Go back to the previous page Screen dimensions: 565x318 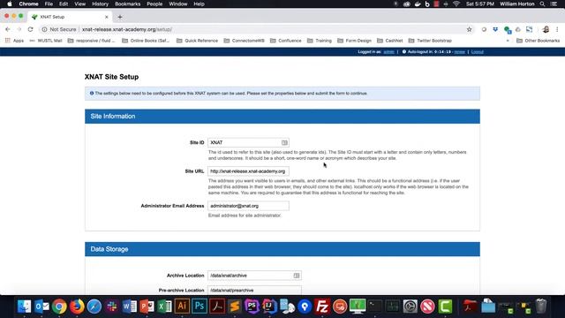tap(8, 29)
